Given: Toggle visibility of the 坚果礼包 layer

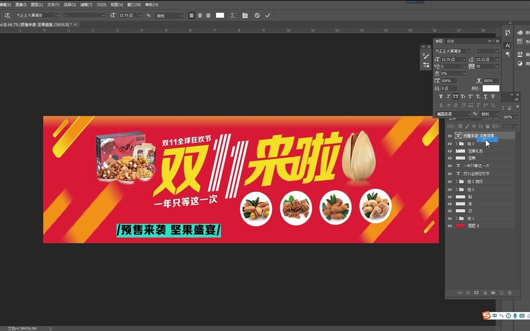Looking at the screenshot, I should click(450, 151).
